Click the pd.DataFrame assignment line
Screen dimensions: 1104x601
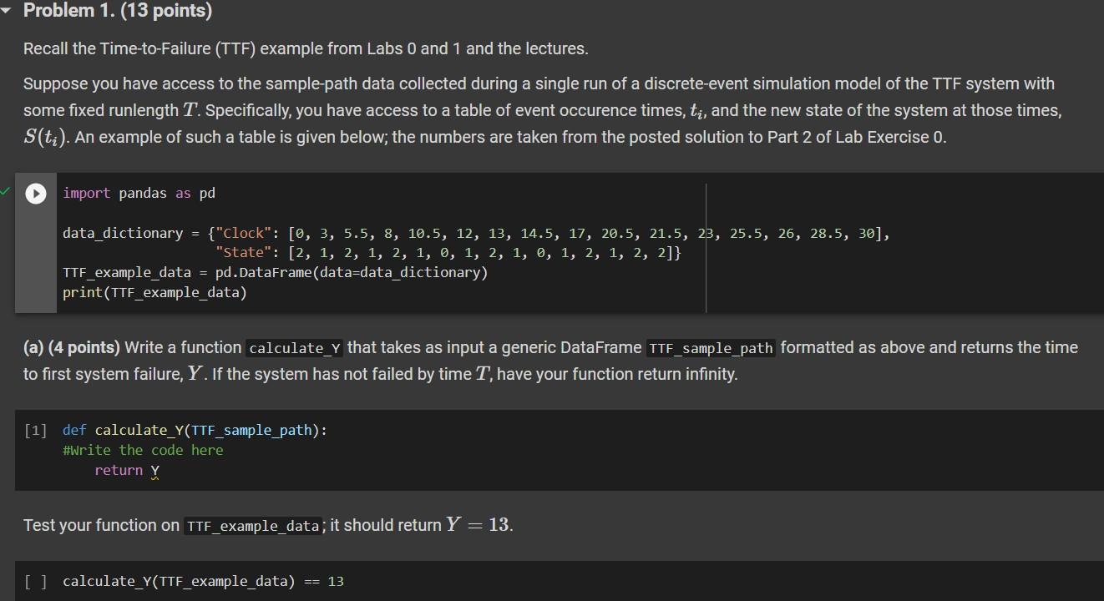coord(276,272)
